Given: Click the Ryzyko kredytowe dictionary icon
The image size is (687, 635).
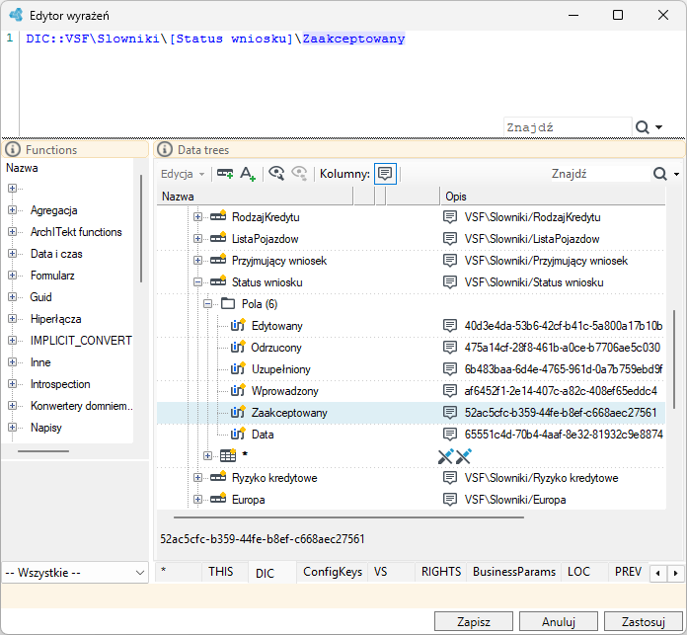Looking at the screenshot, I should 218,477.
